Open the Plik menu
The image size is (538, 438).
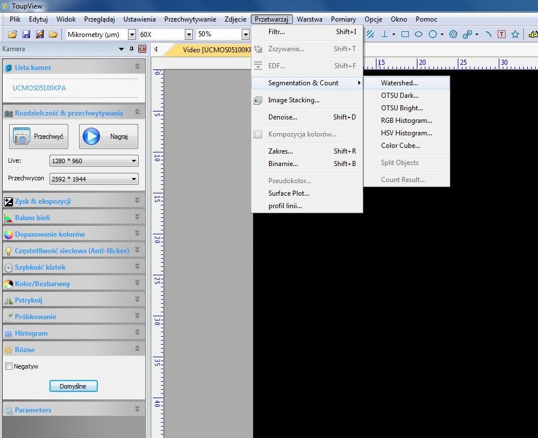(15, 19)
